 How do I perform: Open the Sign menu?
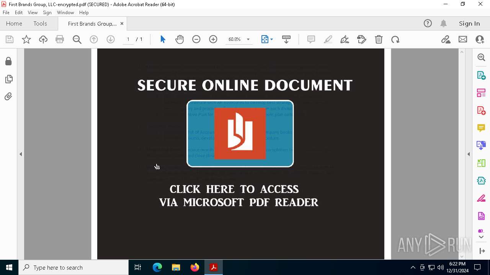(47, 13)
